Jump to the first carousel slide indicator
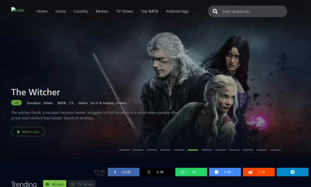 click(x=124, y=150)
